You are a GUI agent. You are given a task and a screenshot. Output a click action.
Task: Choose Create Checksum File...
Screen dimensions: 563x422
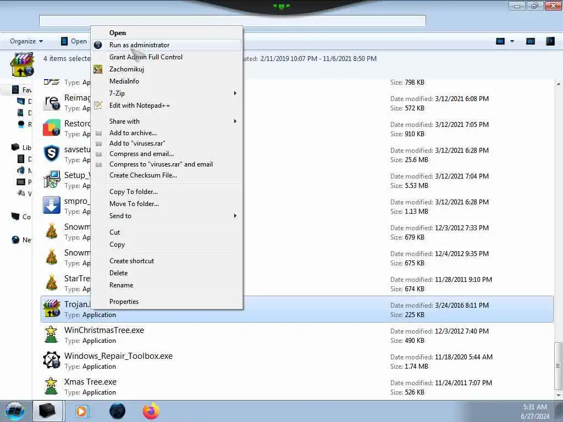pyautogui.click(x=143, y=175)
